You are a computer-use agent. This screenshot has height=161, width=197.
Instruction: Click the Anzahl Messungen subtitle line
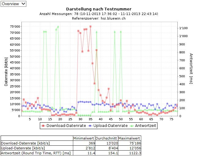coord(99,14)
